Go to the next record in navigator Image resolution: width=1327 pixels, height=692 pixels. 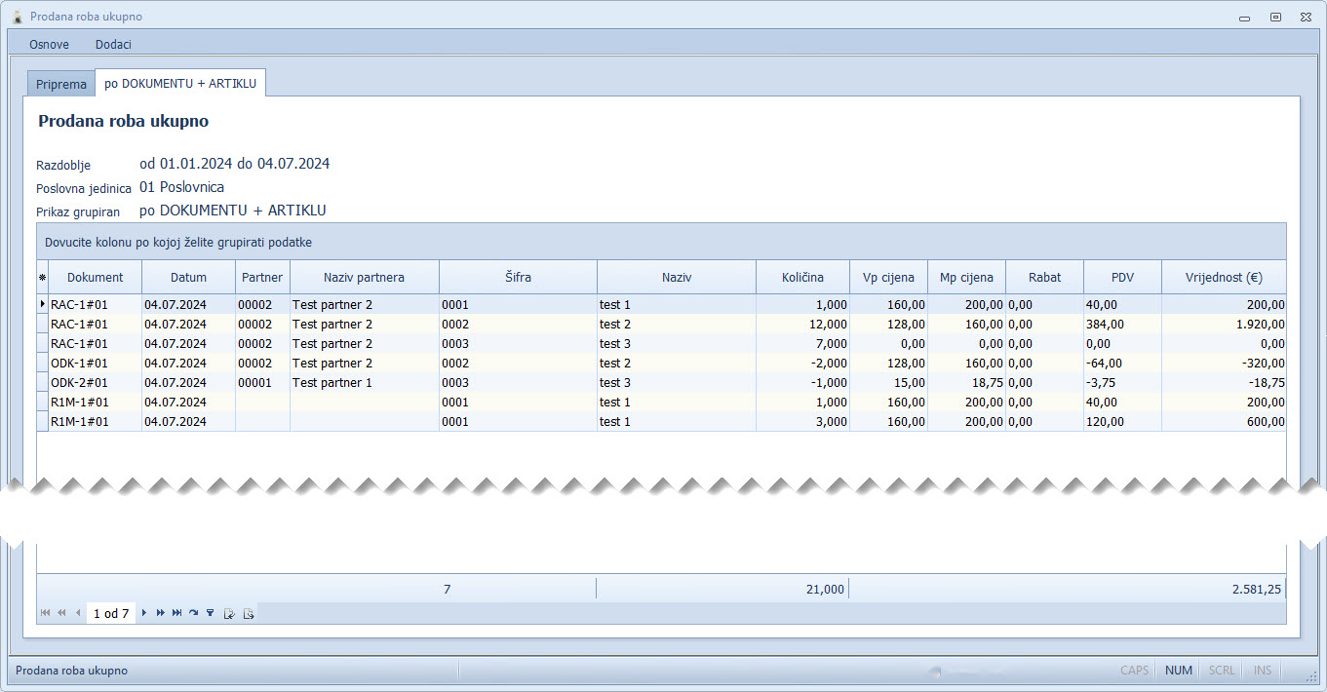click(x=144, y=613)
